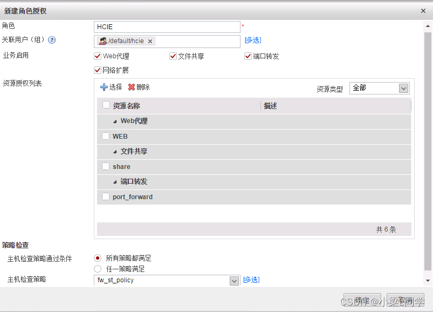Tick the select-all checkbox beside 资源名称
Viewport: 433px width, 312px height.
(106, 105)
